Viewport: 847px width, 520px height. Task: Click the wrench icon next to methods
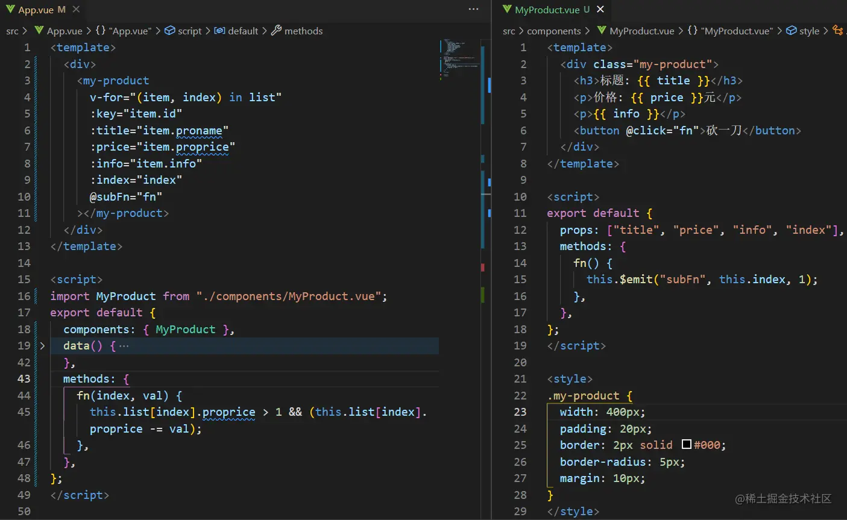[276, 31]
